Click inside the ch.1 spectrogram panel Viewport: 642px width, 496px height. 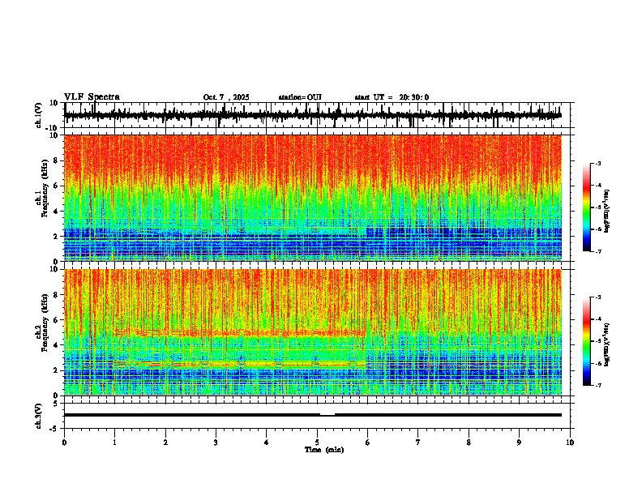pos(313,198)
